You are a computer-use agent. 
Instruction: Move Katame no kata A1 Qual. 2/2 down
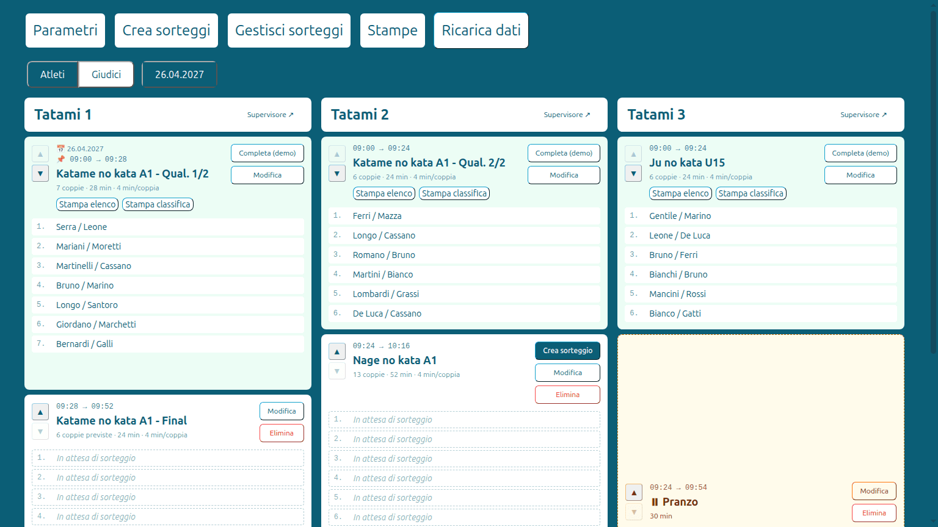pyautogui.click(x=337, y=174)
